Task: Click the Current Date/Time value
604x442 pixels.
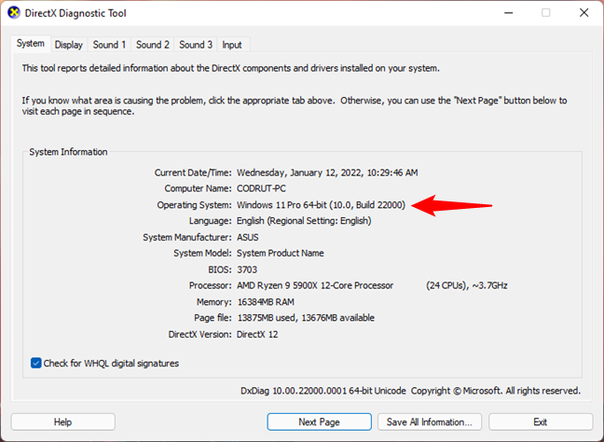Action: click(327, 173)
